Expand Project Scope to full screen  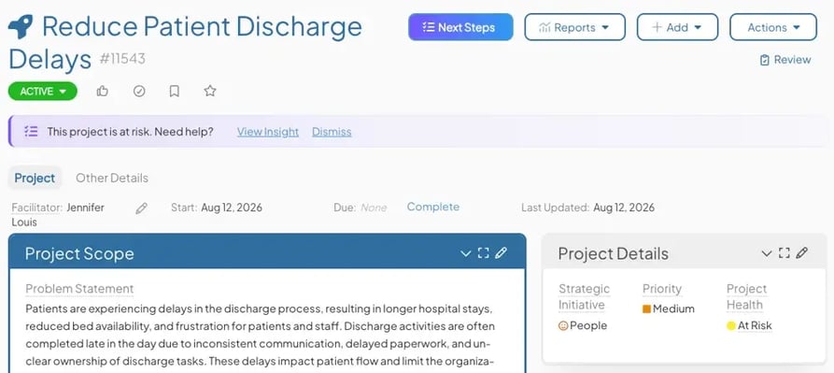pos(483,253)
